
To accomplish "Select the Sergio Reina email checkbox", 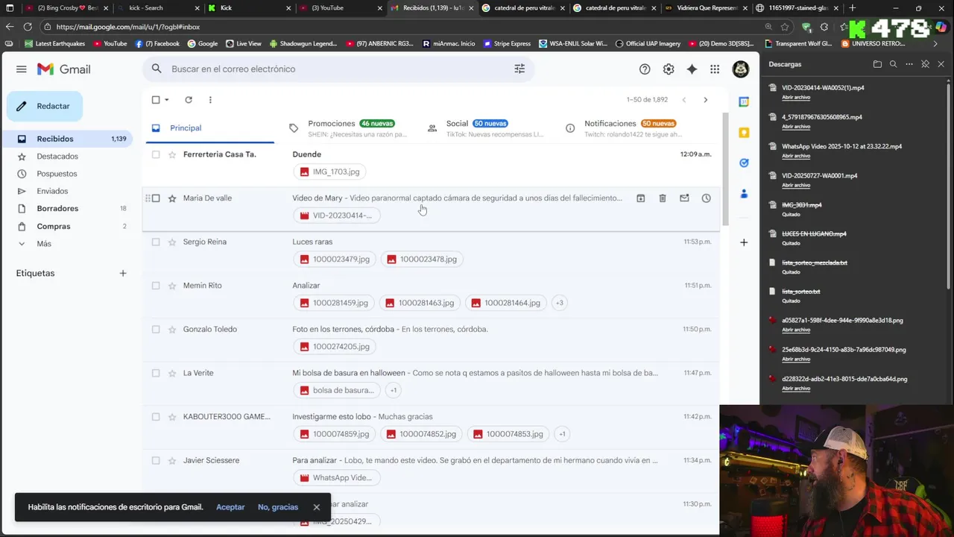I will [x=156, y=242].
